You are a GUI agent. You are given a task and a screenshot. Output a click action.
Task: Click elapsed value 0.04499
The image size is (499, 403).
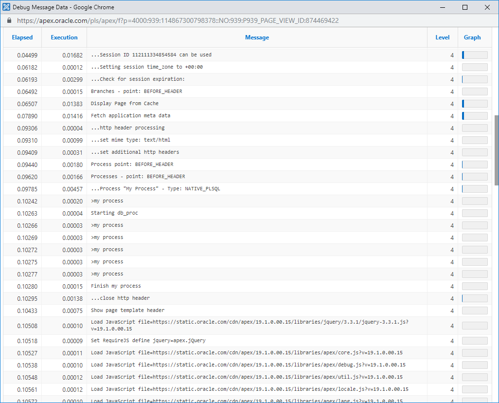tap(27, 55)
